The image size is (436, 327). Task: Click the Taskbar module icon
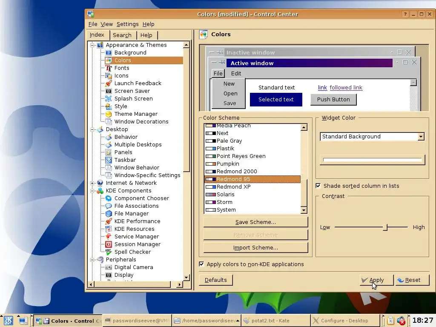pyautogui.click(x=109, y=160)
